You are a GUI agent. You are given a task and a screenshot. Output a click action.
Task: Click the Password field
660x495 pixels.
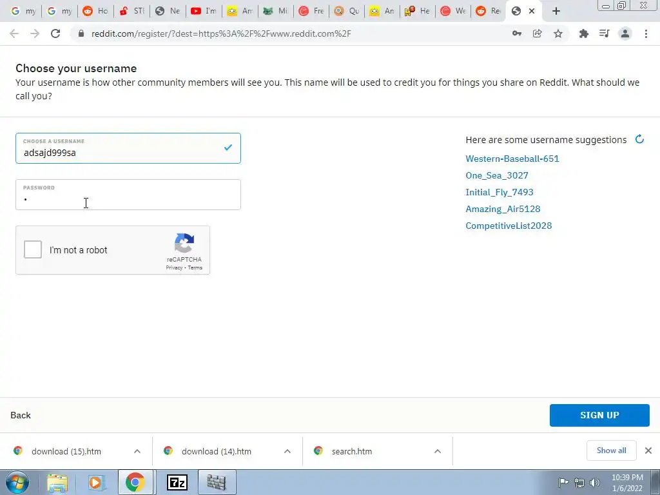tap(128, 195)
